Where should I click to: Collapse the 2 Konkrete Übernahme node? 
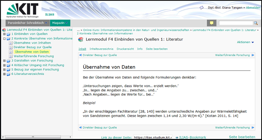(4, 39)
